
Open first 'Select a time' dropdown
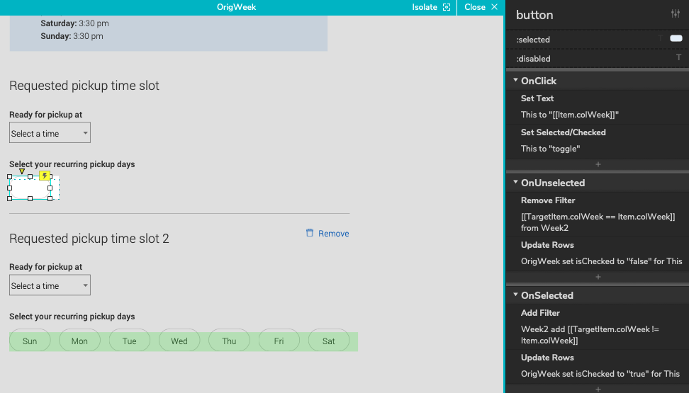click(x=50, y=133)
